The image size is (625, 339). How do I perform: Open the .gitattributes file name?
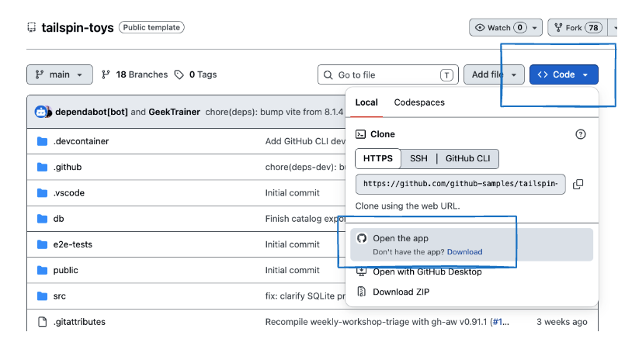coord(79,322)
